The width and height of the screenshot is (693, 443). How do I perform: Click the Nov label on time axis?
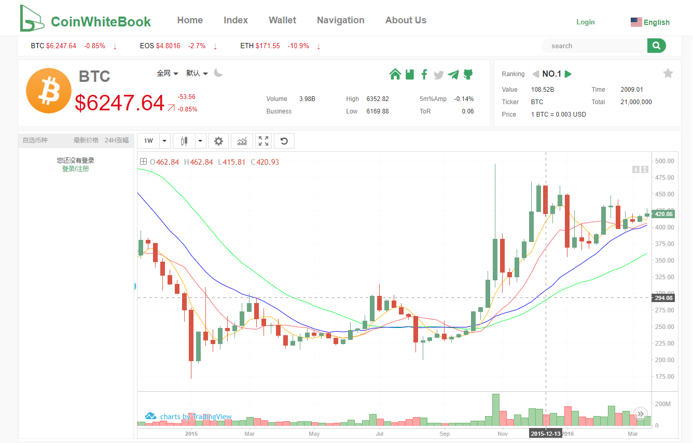502,433
